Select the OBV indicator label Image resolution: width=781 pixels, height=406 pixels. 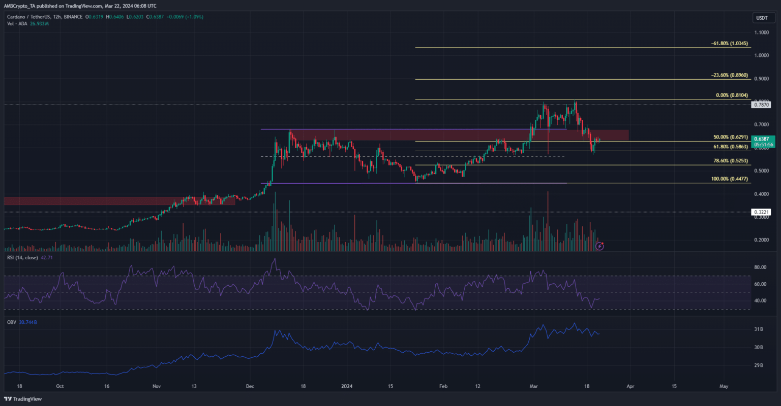click(9, 322)
